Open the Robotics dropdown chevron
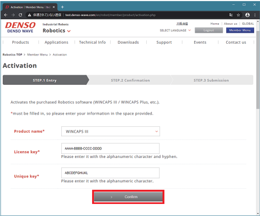 (x=69, y=31)
